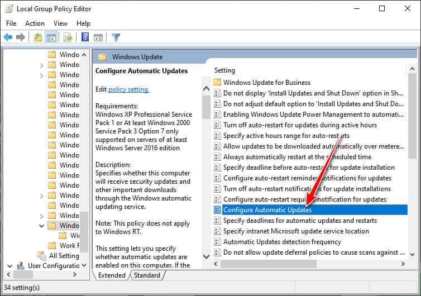Image resolution: width=421 pixels, height=296 pixels.
Task: Click the Setting column header
Action: pyautogui.click(x=224, y=70)
